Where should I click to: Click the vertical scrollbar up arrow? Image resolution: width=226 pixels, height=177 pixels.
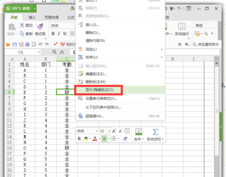coord(217,63)
